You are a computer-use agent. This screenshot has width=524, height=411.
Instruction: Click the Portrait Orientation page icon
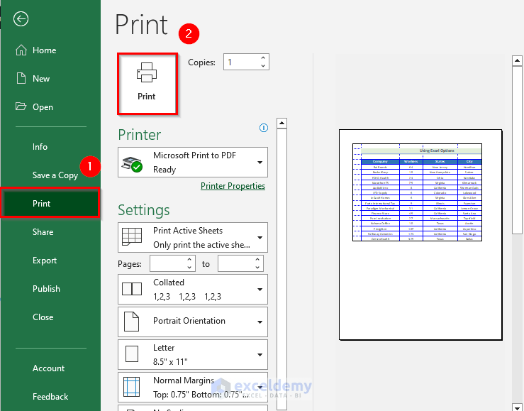coord(131,322)
